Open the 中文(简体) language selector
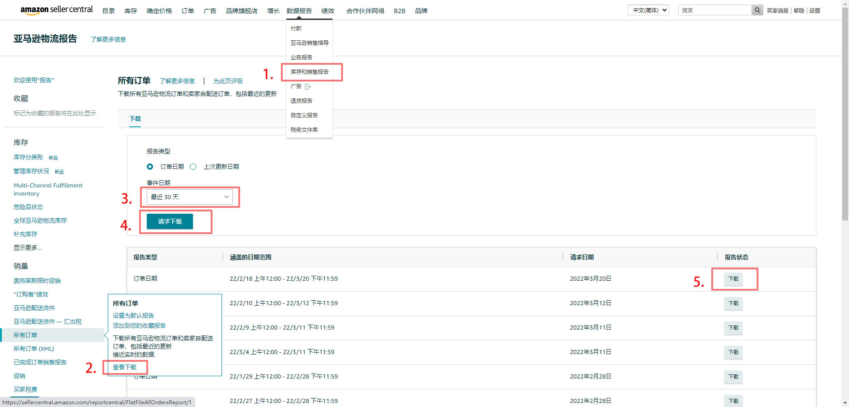This screenshot has width=849, height=407. pyautogui.click(x=648, y=10)
